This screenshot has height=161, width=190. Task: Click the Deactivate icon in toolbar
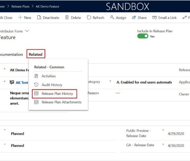tap(39, 18)
